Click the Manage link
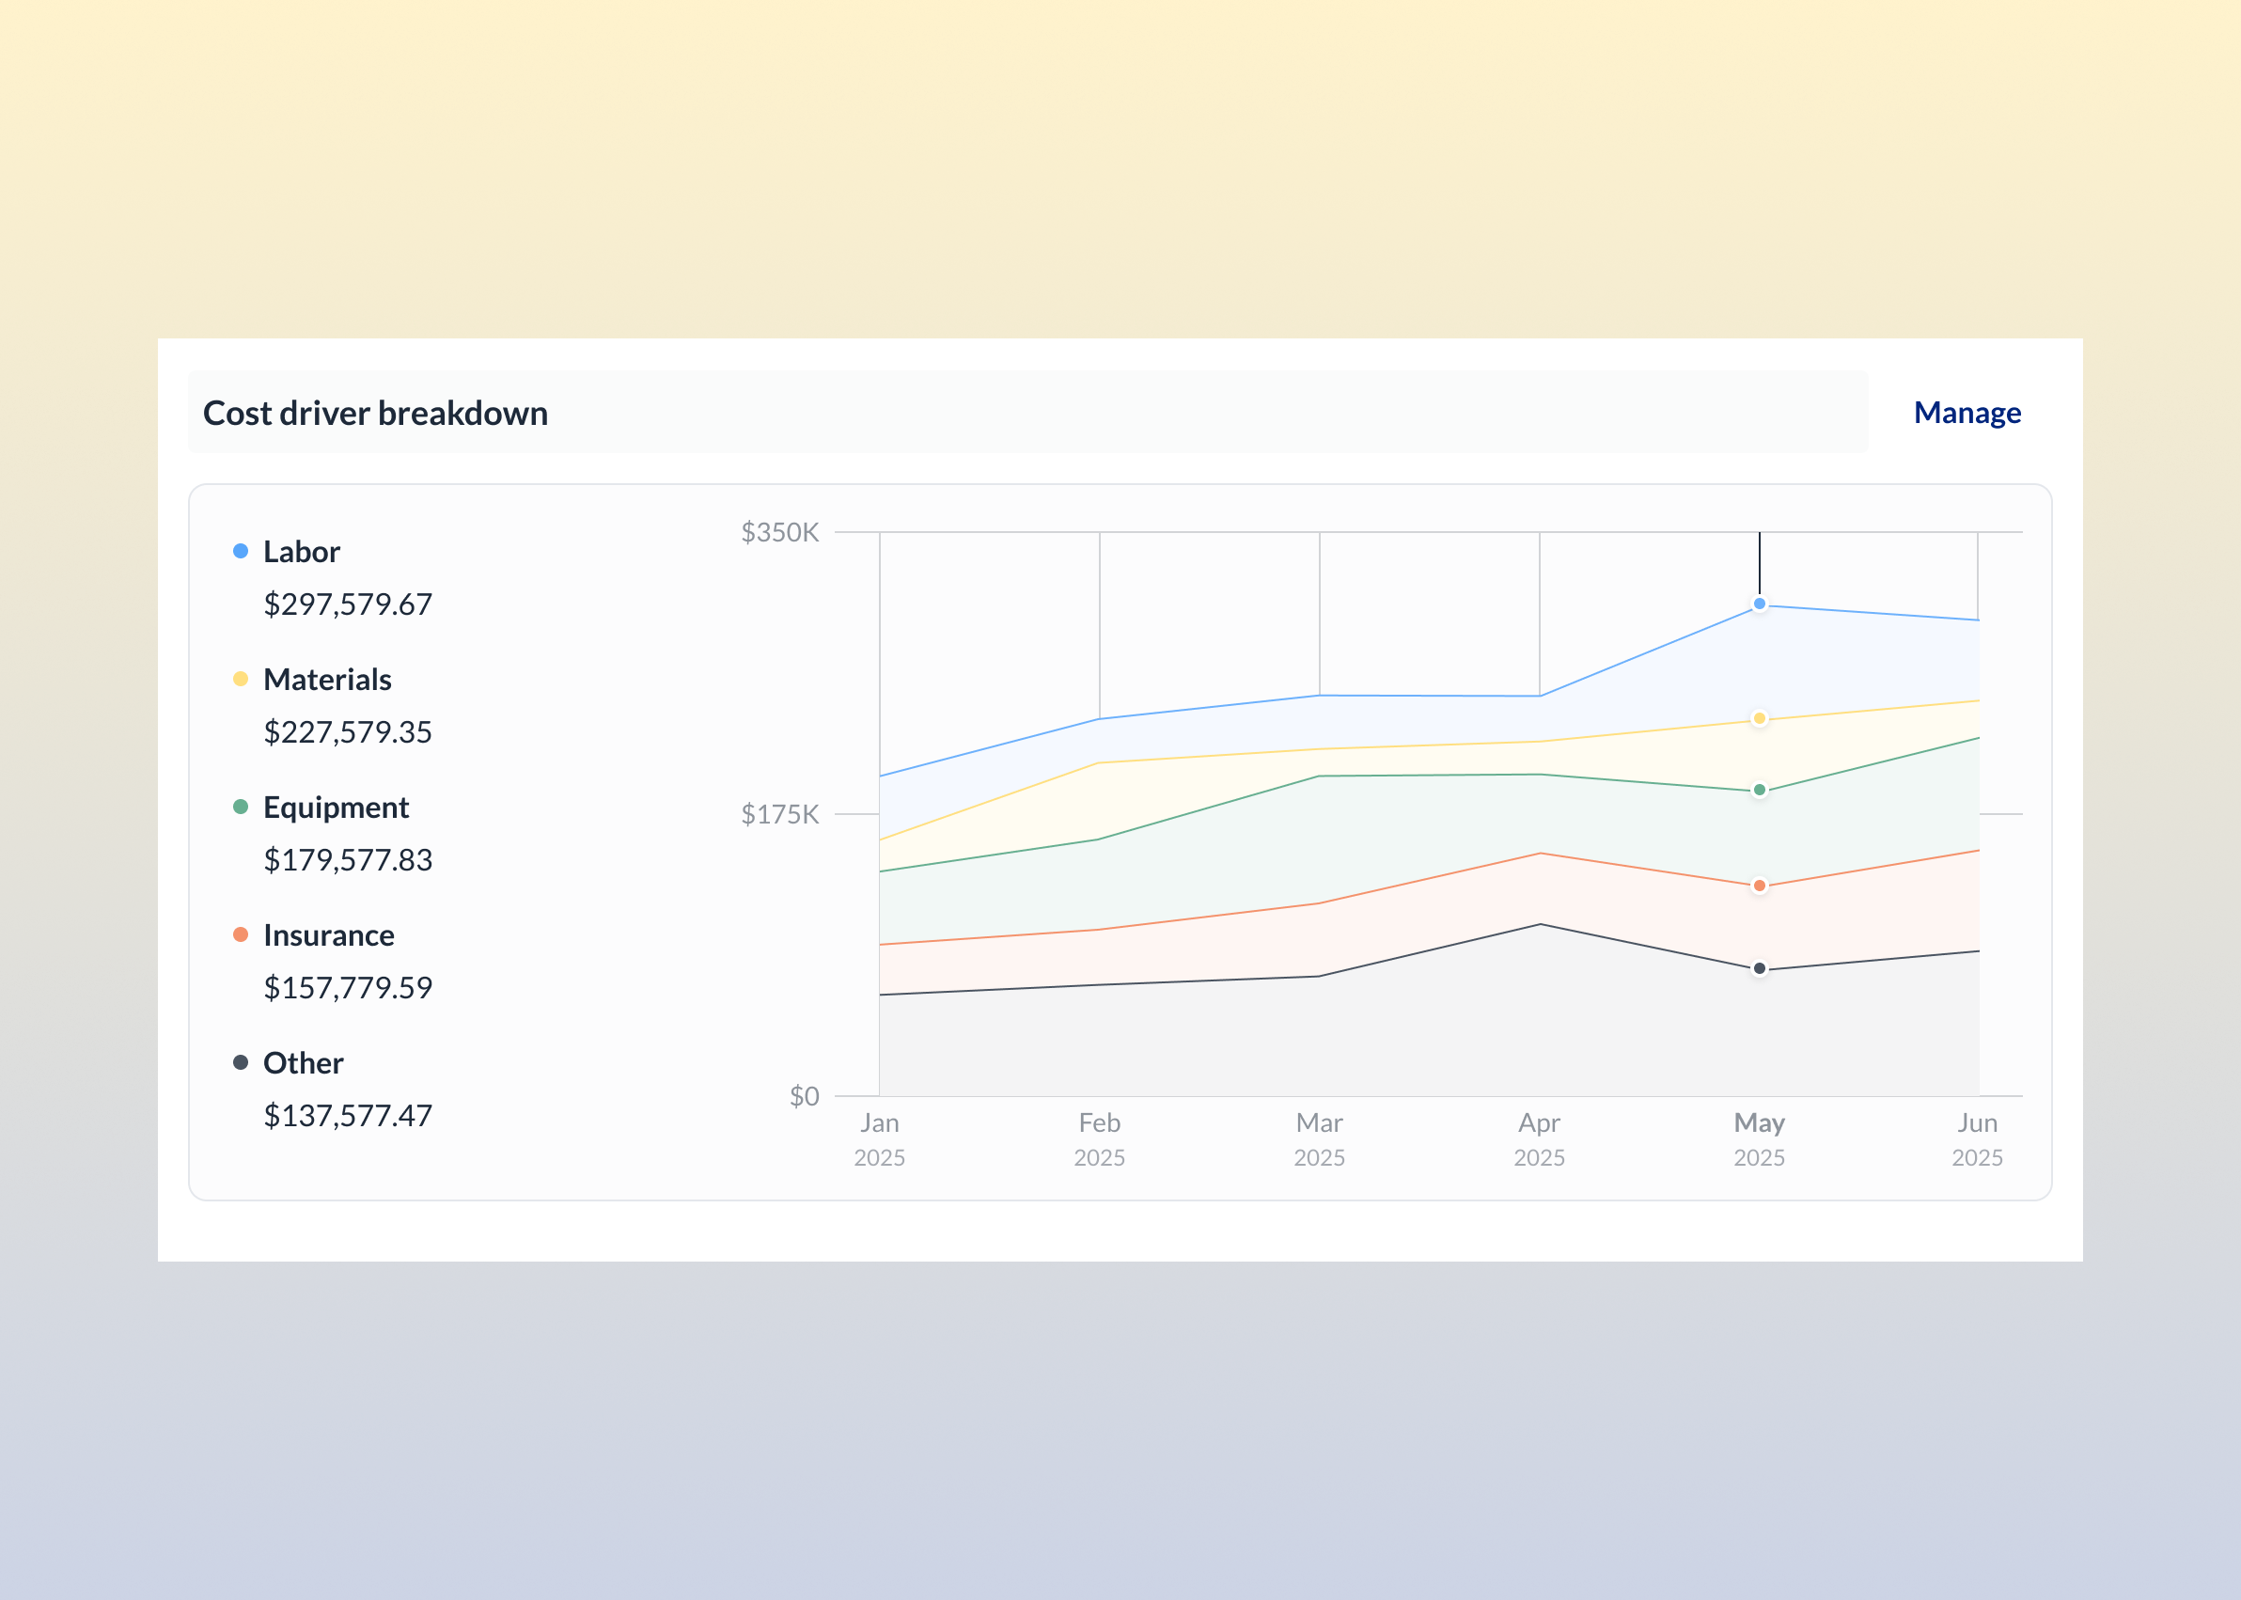 [x=1967, y=413]
